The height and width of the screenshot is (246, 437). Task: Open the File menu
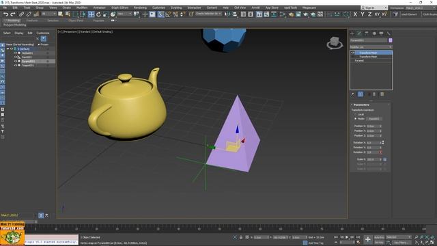5,8
